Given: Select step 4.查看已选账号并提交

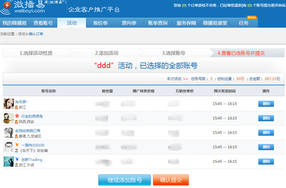Looking at the screenshot, I should click(241, 53).
